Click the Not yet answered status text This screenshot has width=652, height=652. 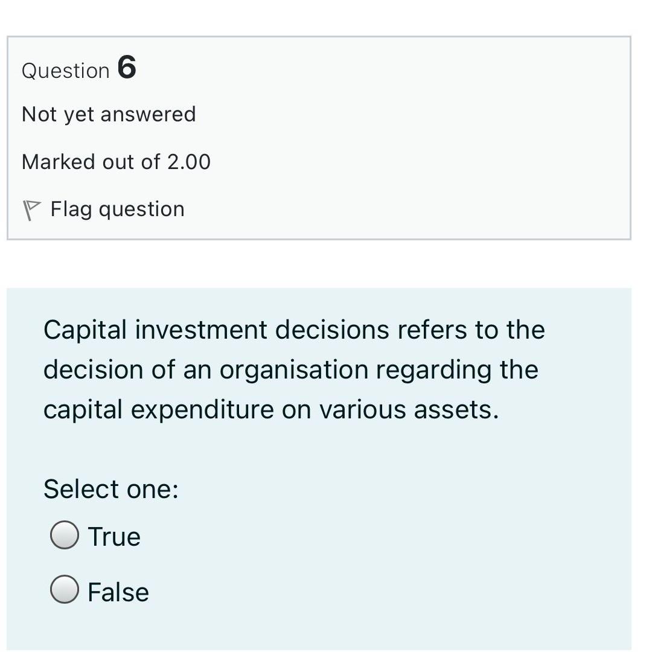(x=109, y=113)
